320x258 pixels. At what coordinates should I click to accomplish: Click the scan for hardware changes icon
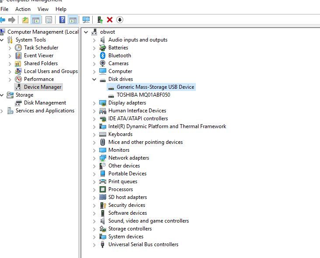[86, 20]
